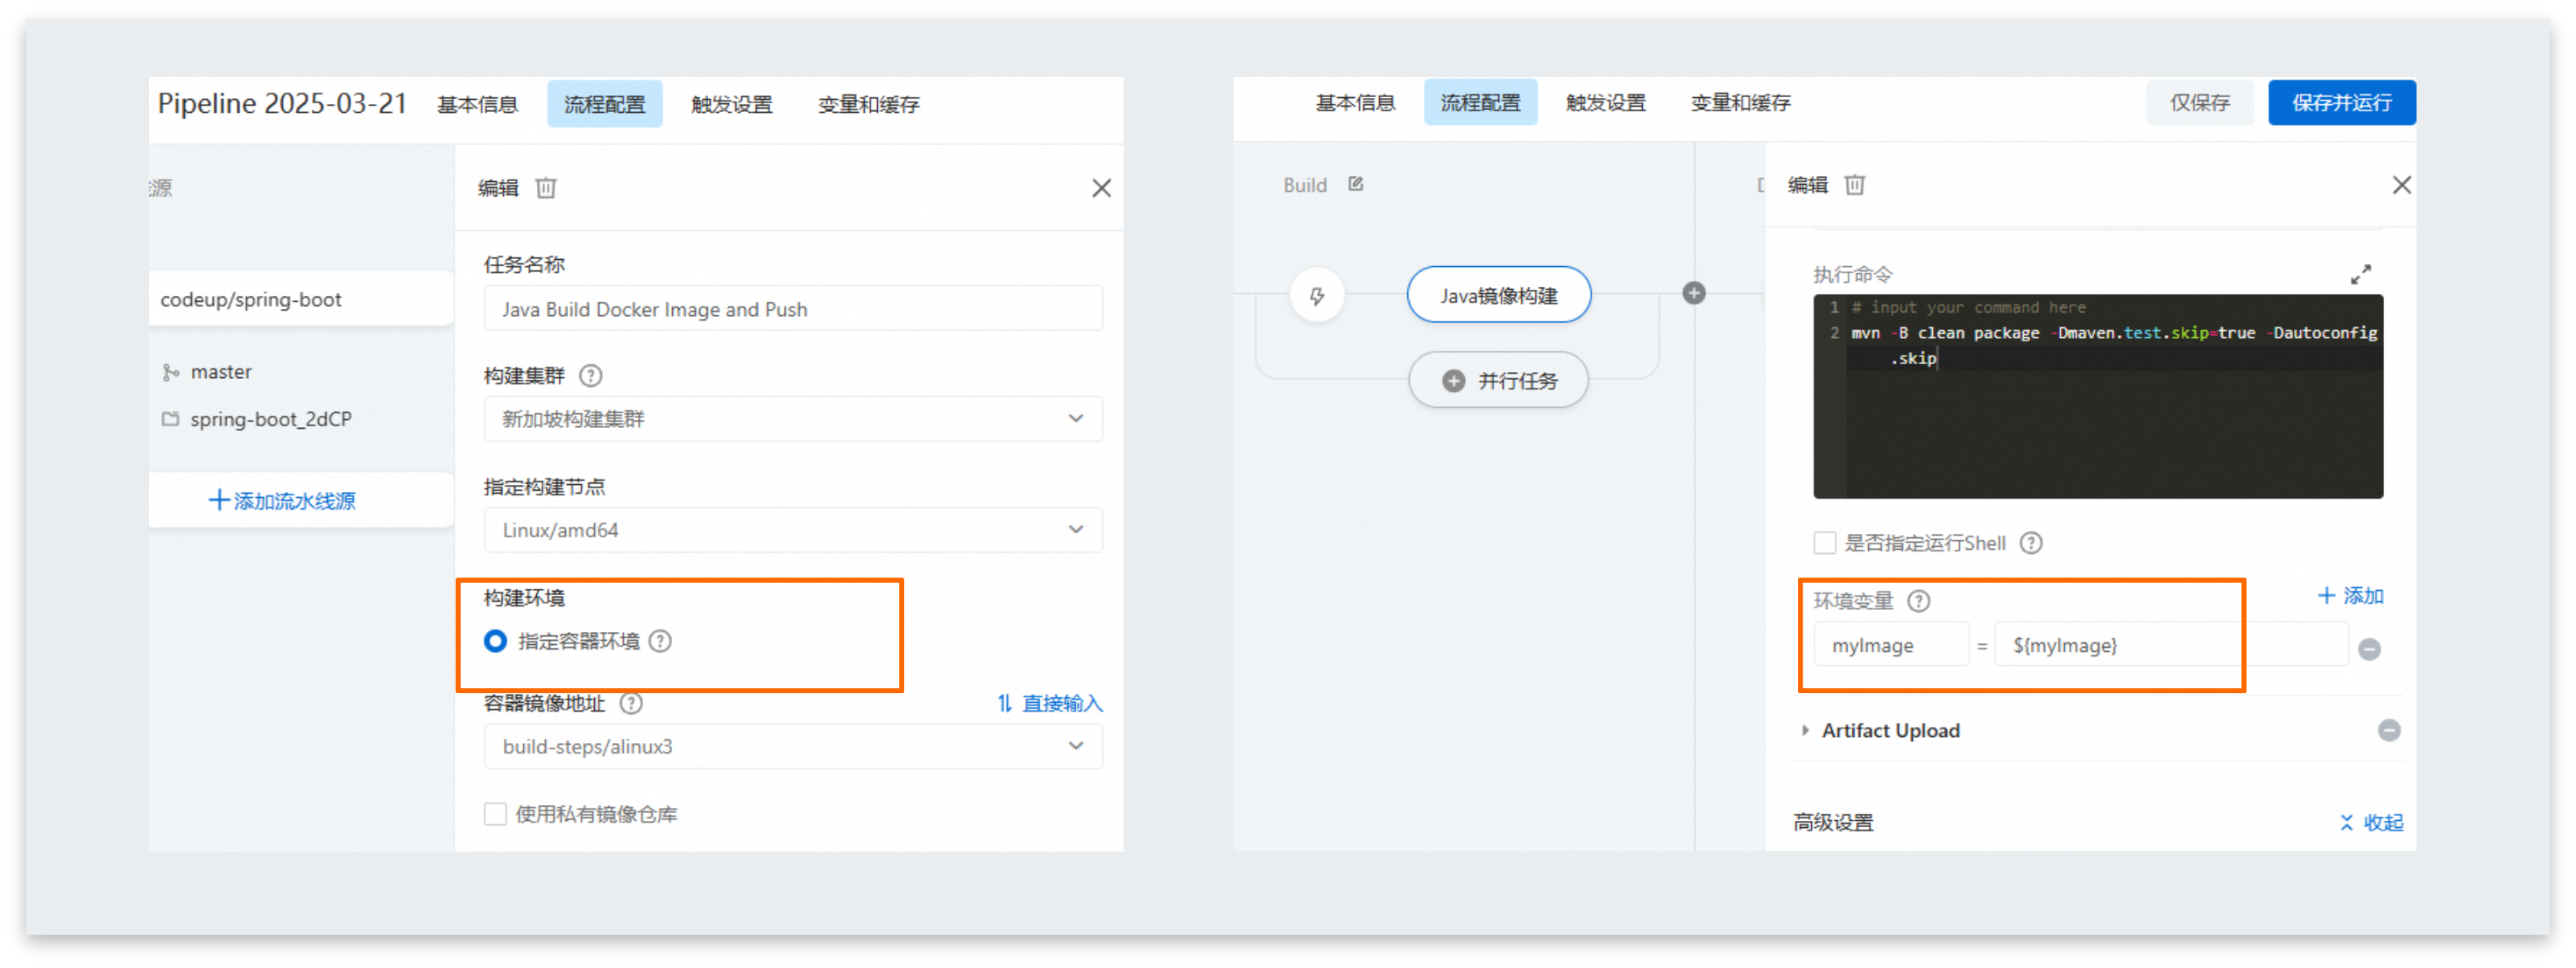This screenshot has height=968, width=2576.
Task: Click edit pencil icon next to Build
Action: [x=1355, y=184]
